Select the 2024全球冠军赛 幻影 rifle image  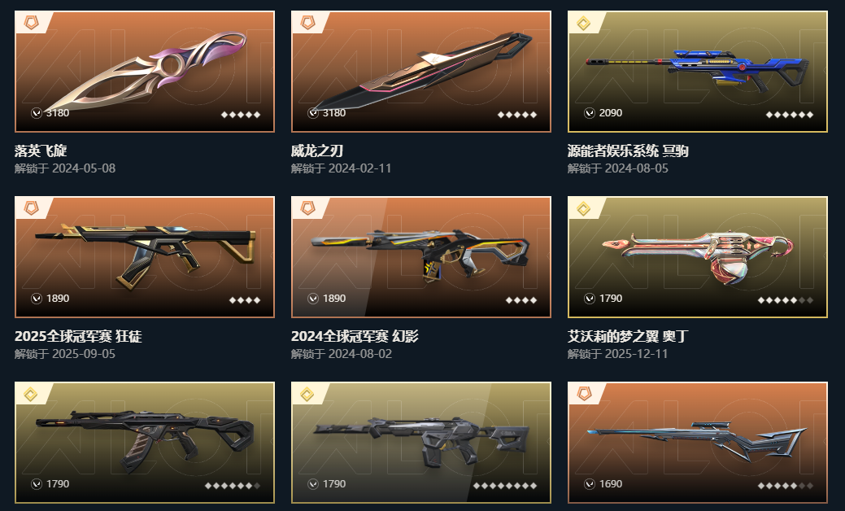pyautogui.click(x=421, y=256)
